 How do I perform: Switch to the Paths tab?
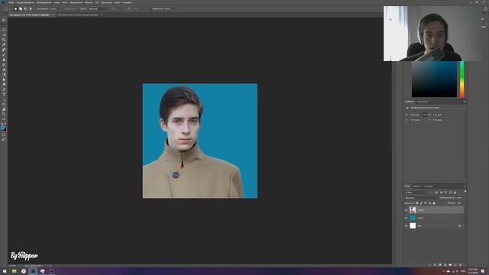pyautogui.click(x=428, y=186)
